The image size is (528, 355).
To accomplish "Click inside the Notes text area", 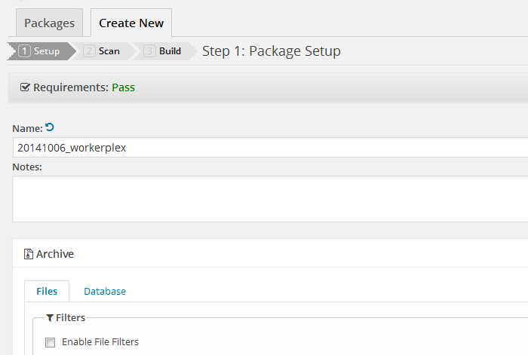I will coord(270,199).
